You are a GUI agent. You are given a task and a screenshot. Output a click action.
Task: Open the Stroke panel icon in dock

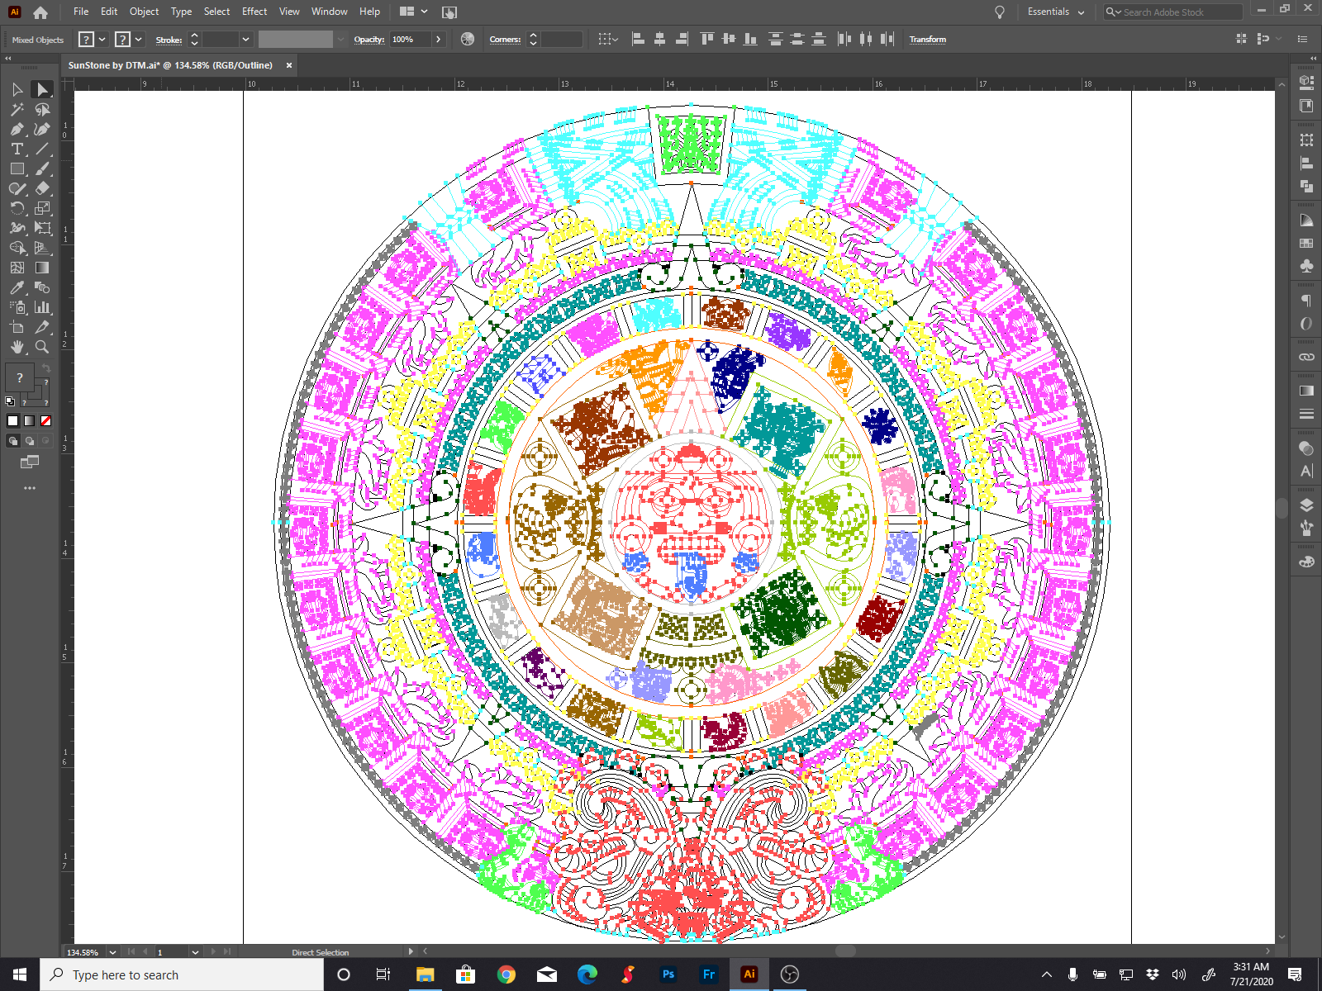point(1306,414)
